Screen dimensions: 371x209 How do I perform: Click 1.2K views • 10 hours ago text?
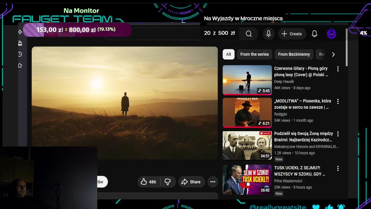tap(294, 153)
